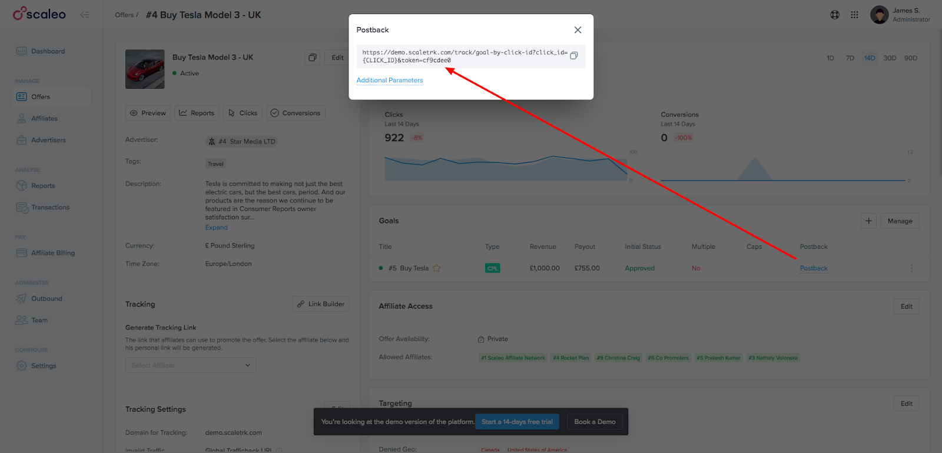Edit the offer details
Image resolution: width=942 pixels, height=453 pixels.
pyautogui.click(x=337, y=57)
